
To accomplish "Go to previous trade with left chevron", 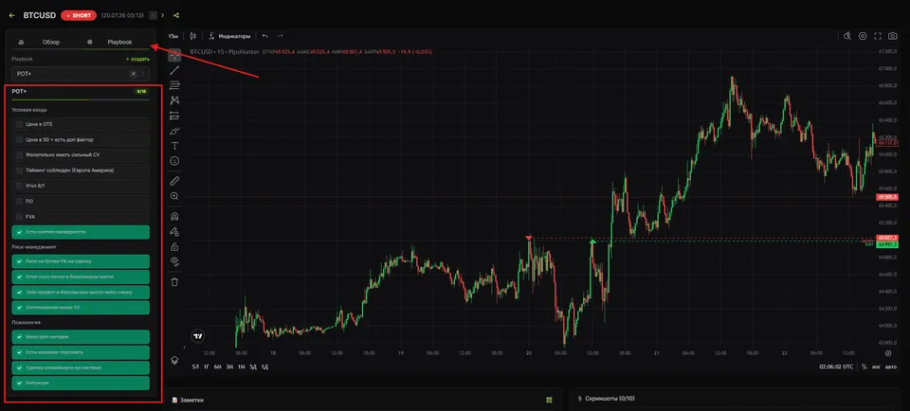I will click(153, 16).
